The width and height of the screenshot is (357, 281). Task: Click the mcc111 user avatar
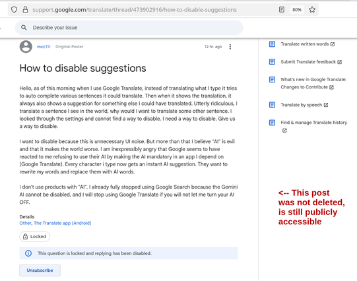tap(26, 47)
